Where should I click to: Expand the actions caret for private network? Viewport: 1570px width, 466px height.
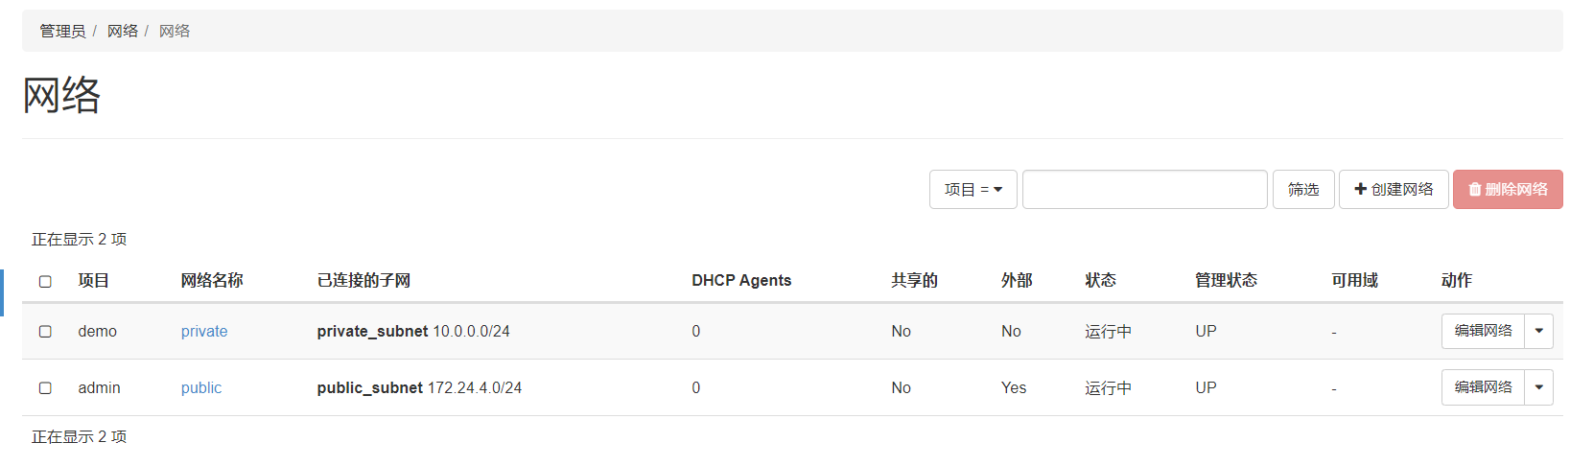coord(1539,331)
